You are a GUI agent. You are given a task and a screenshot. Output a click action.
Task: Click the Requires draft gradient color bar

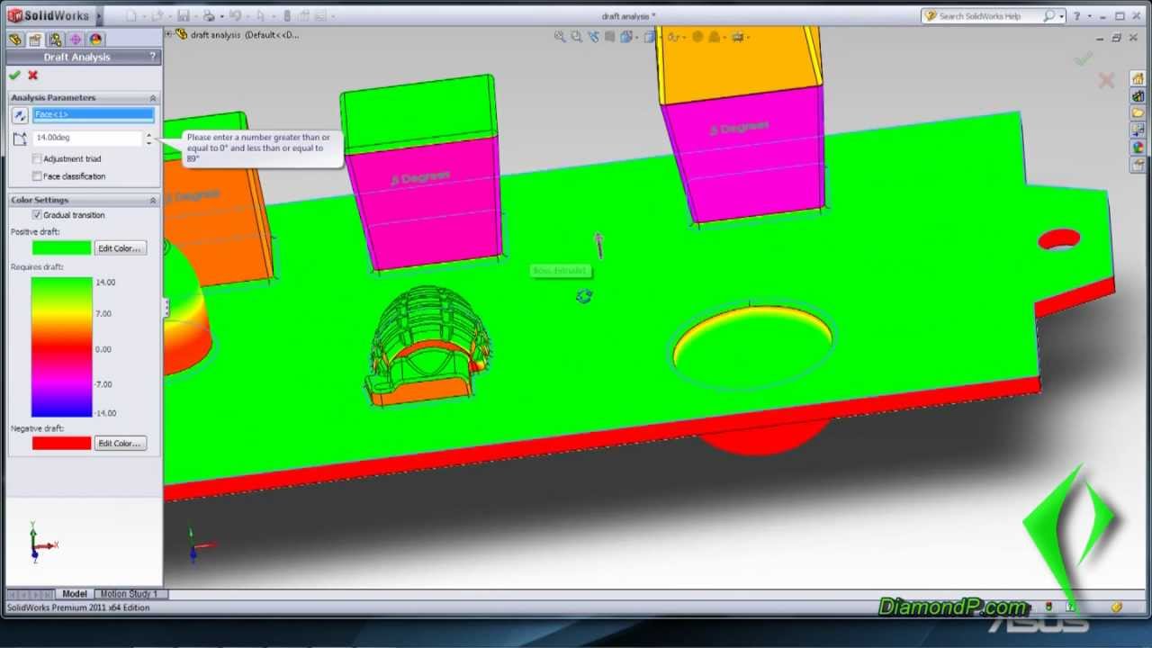coord(61,347)
